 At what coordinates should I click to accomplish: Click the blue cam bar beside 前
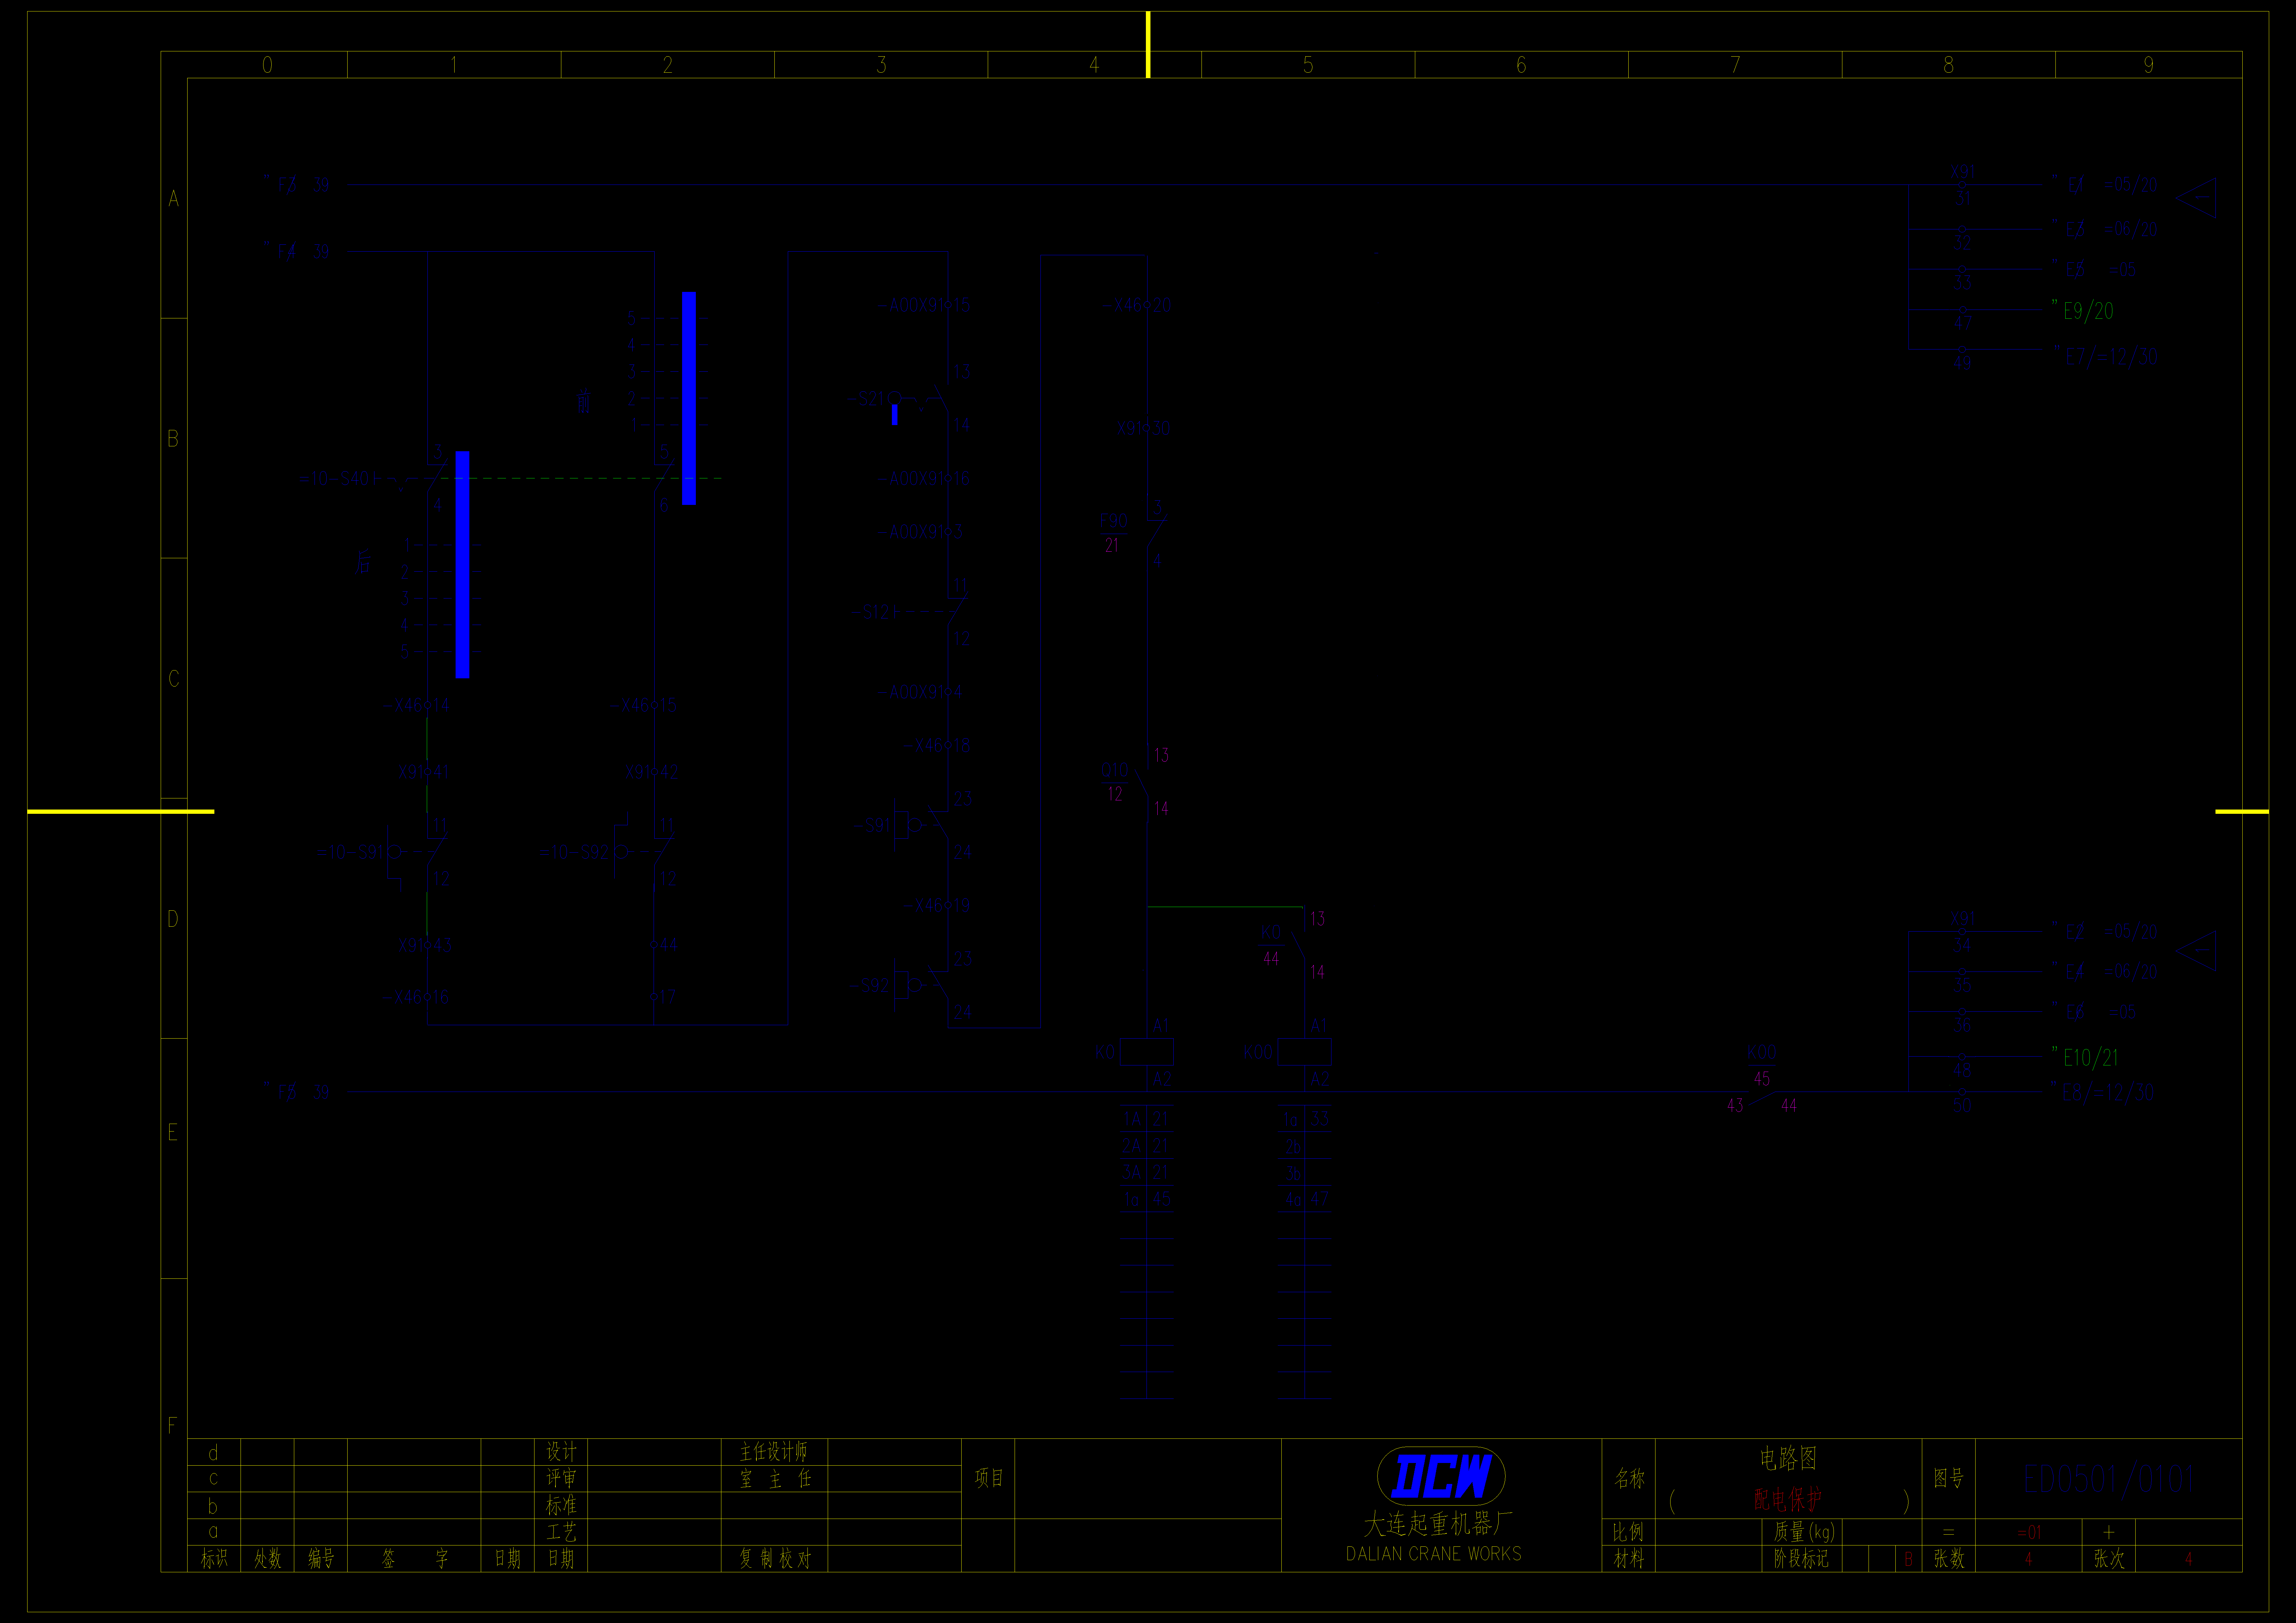click(689, 398)
